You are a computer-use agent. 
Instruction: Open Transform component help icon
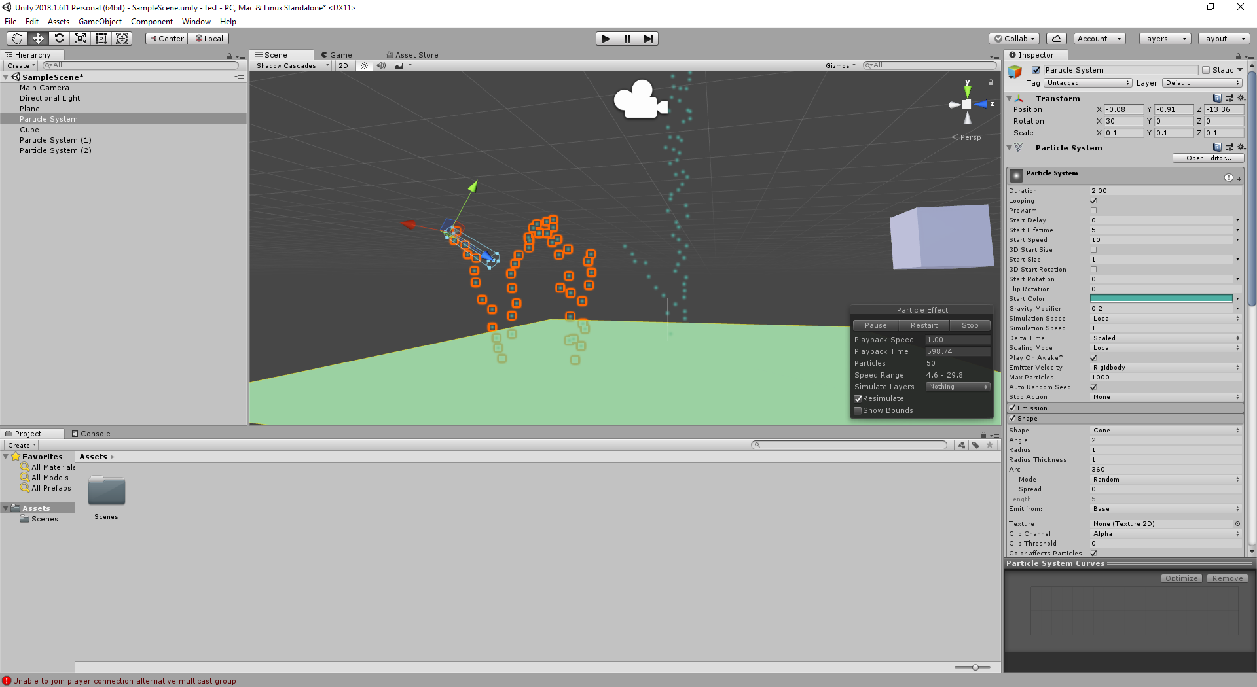[1217, 98]
